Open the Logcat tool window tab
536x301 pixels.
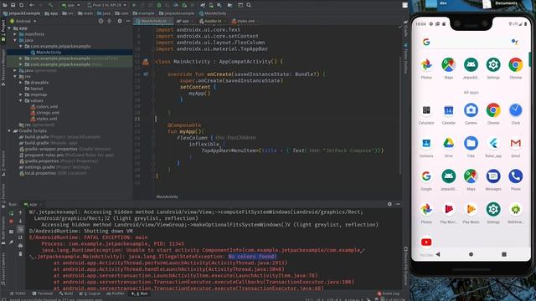point(90,293)
